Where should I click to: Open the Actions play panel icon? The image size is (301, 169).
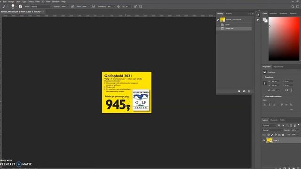(258, 20)
